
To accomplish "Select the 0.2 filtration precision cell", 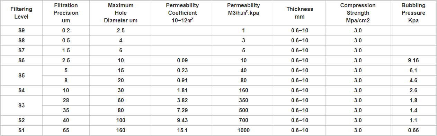I will [x=66, y=31].
